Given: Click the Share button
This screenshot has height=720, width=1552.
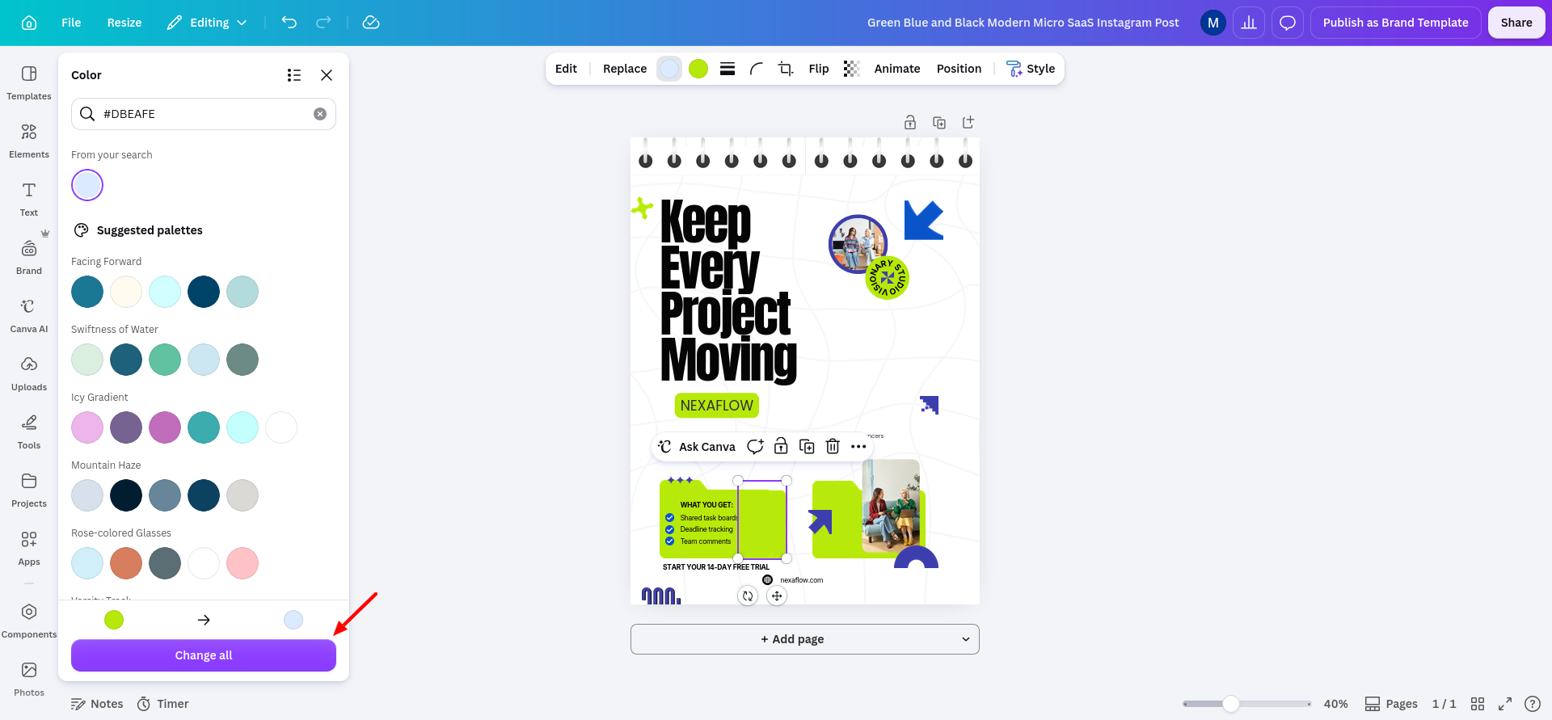Looking at the screenshot, I should coord(1516,23).
